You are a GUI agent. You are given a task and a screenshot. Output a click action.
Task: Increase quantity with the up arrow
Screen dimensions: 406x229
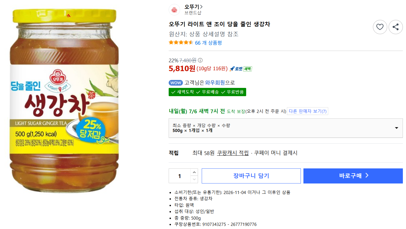(x=194, y=172)
